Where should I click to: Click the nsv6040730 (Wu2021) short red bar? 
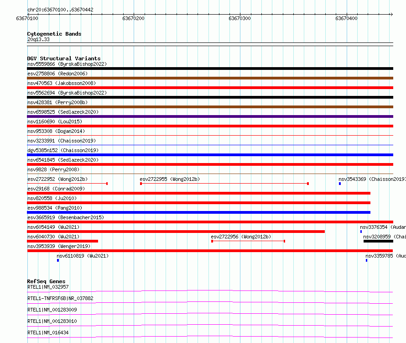62,241
